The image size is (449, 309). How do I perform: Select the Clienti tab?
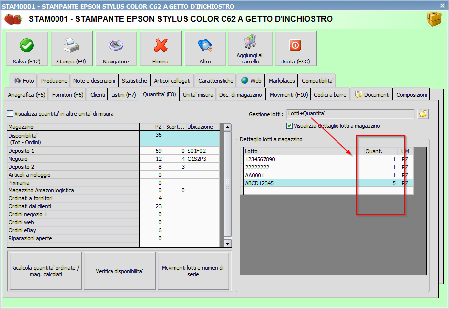tap(97, 95)
